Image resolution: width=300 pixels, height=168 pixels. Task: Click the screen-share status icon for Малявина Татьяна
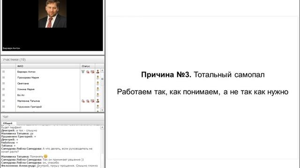click(92, 101)
